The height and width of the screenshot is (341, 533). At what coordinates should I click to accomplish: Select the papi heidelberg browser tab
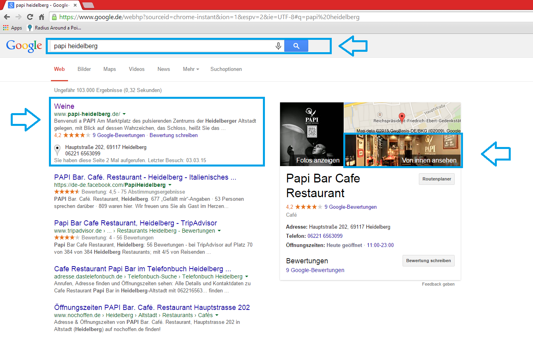click(x=42, y=5)
